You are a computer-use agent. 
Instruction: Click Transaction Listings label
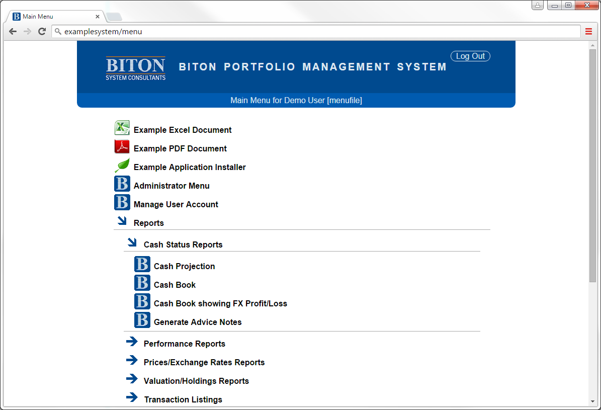pyautogui.click(x=183, y=399)
